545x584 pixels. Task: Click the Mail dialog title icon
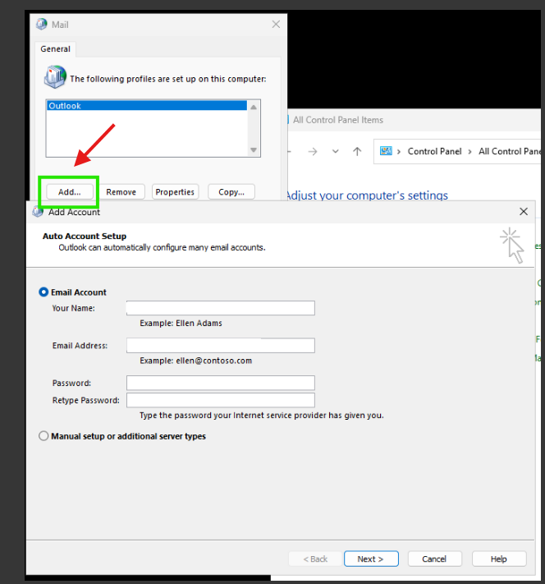[x=41, y=24]
